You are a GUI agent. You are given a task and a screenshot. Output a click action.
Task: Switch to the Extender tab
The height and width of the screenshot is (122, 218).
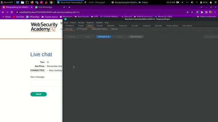pyautogui.click(x=158, y=26)
